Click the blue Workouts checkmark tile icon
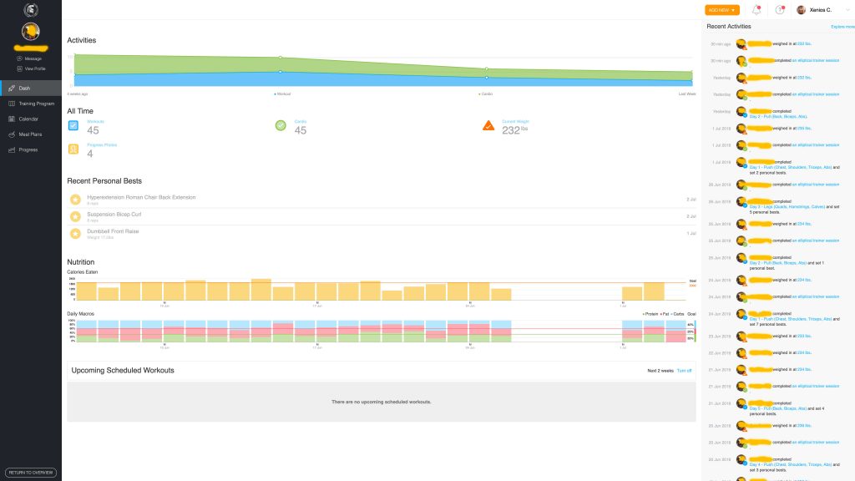The image size is (855, 481). pyautogui.click(x=73, y=125)
